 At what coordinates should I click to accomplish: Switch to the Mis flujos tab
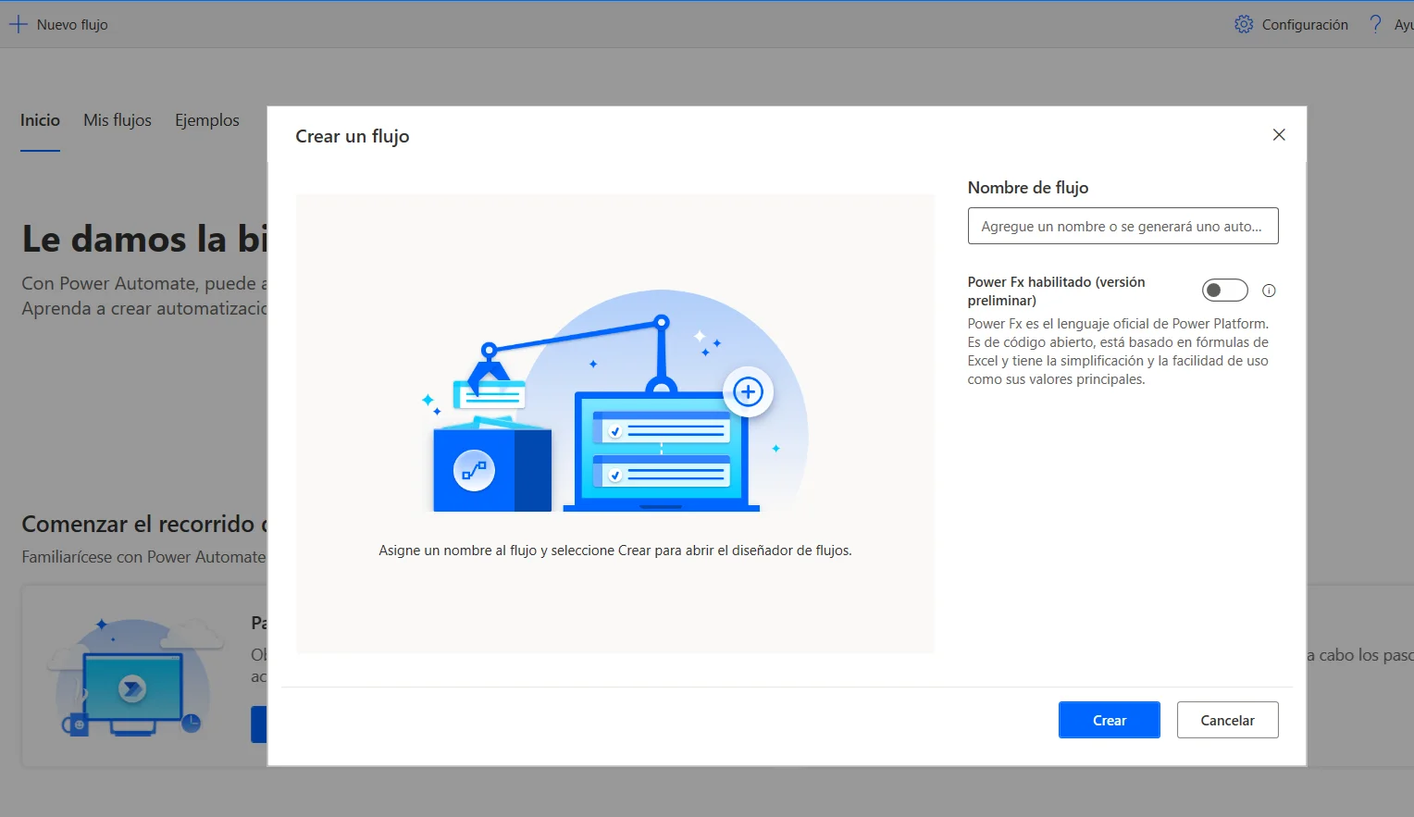pos(118,120)
